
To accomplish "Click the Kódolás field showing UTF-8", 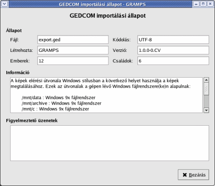I will pos(173,40).
